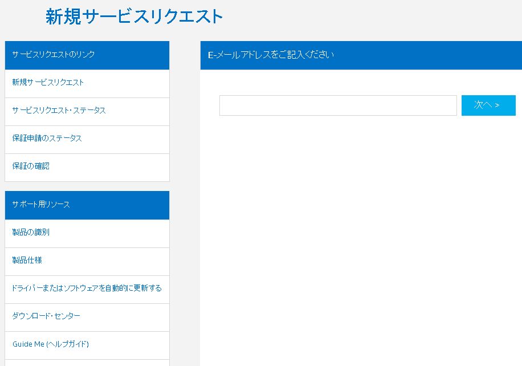This screenshot has height=366, width=522.
Task: Open 製品の識別 resource link
Action: (x=31, y=232)
